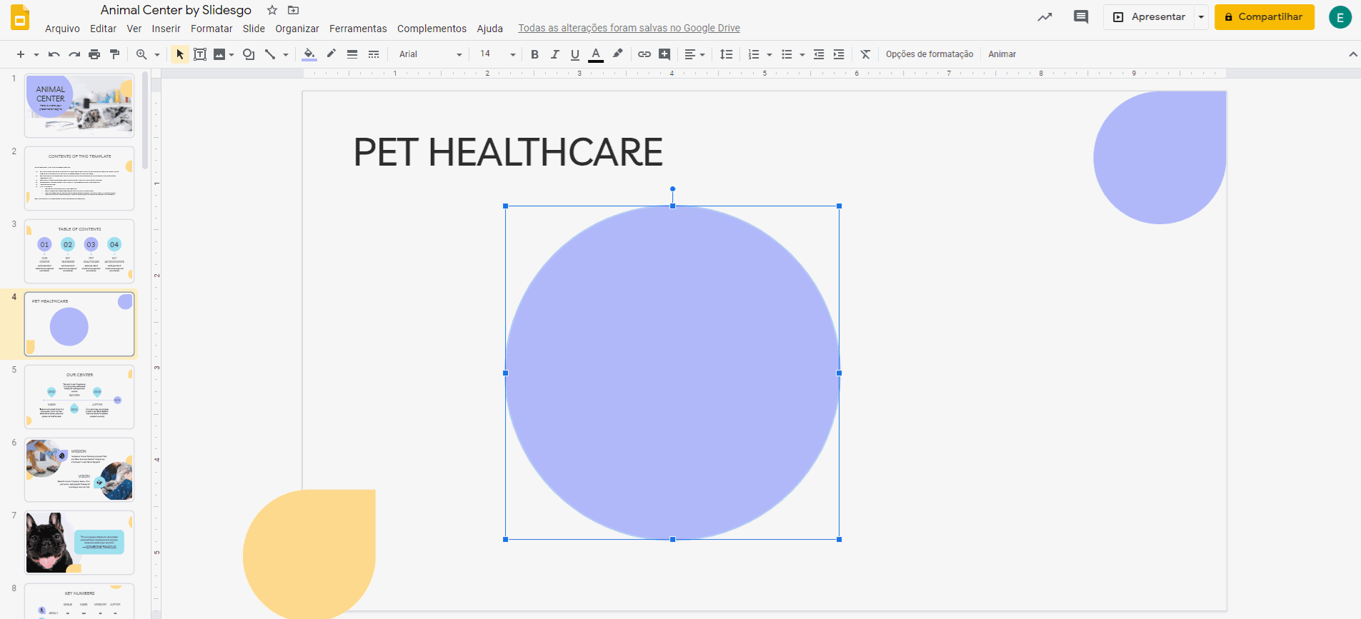Expand the Apresentar options arrow
This screenshot has width=1361, height=619.
point(1201,16)
